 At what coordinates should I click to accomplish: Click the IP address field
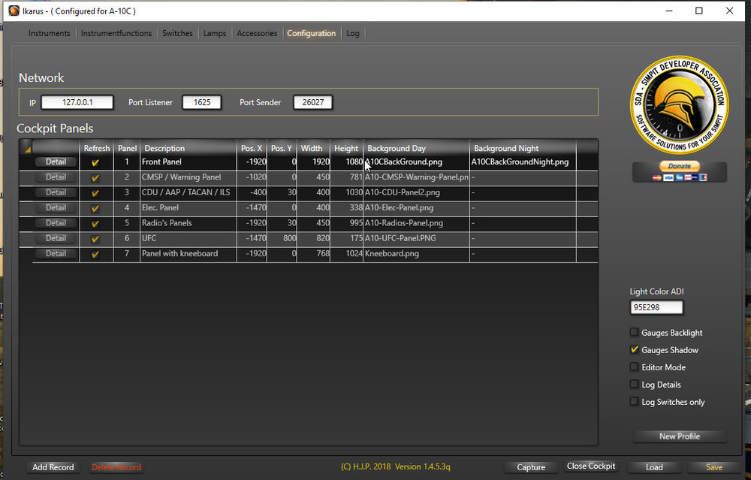coord(77,102)
